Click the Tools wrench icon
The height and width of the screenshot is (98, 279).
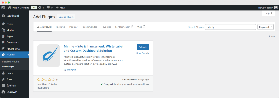click(3, 79)
